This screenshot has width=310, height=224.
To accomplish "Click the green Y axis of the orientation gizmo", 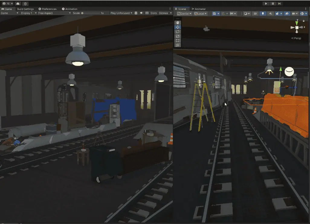I will click(297, 23).
